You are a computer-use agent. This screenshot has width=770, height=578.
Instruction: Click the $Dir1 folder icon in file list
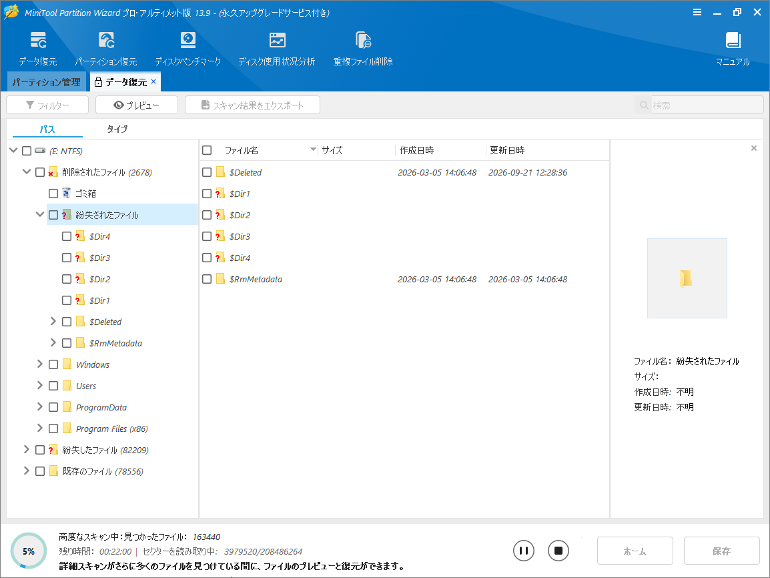(220, 193)
